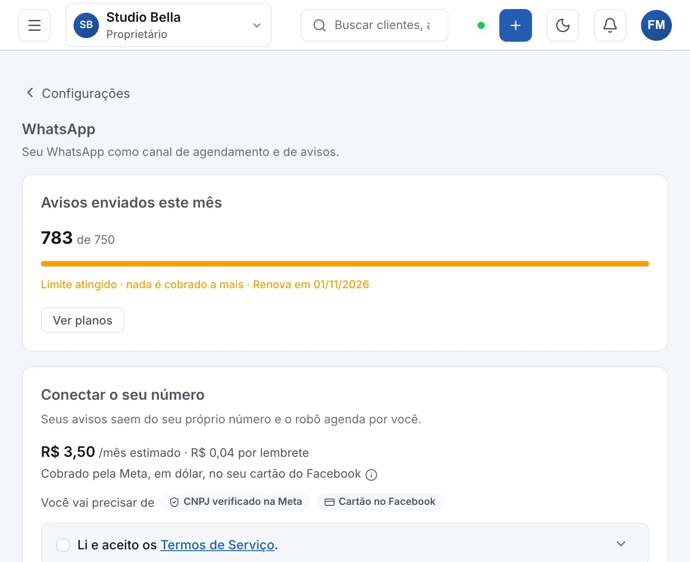Show info about Meta billing
The height and width of the screenshot is (562, 690).
tap(371, 475)
